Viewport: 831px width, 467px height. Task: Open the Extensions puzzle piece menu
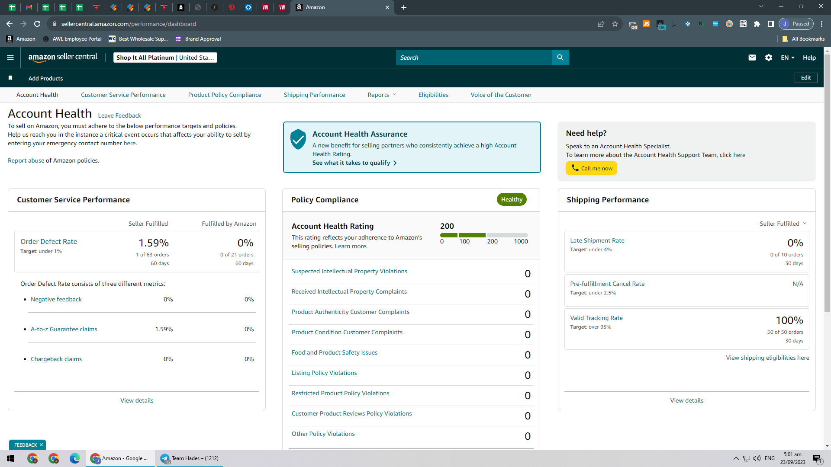[x=757, y=24]
